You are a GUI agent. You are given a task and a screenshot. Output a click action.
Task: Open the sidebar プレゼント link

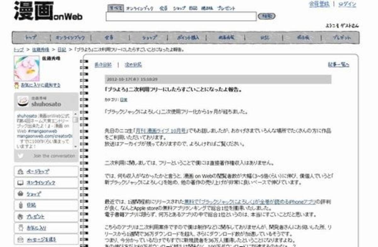[x=35, y=216]
